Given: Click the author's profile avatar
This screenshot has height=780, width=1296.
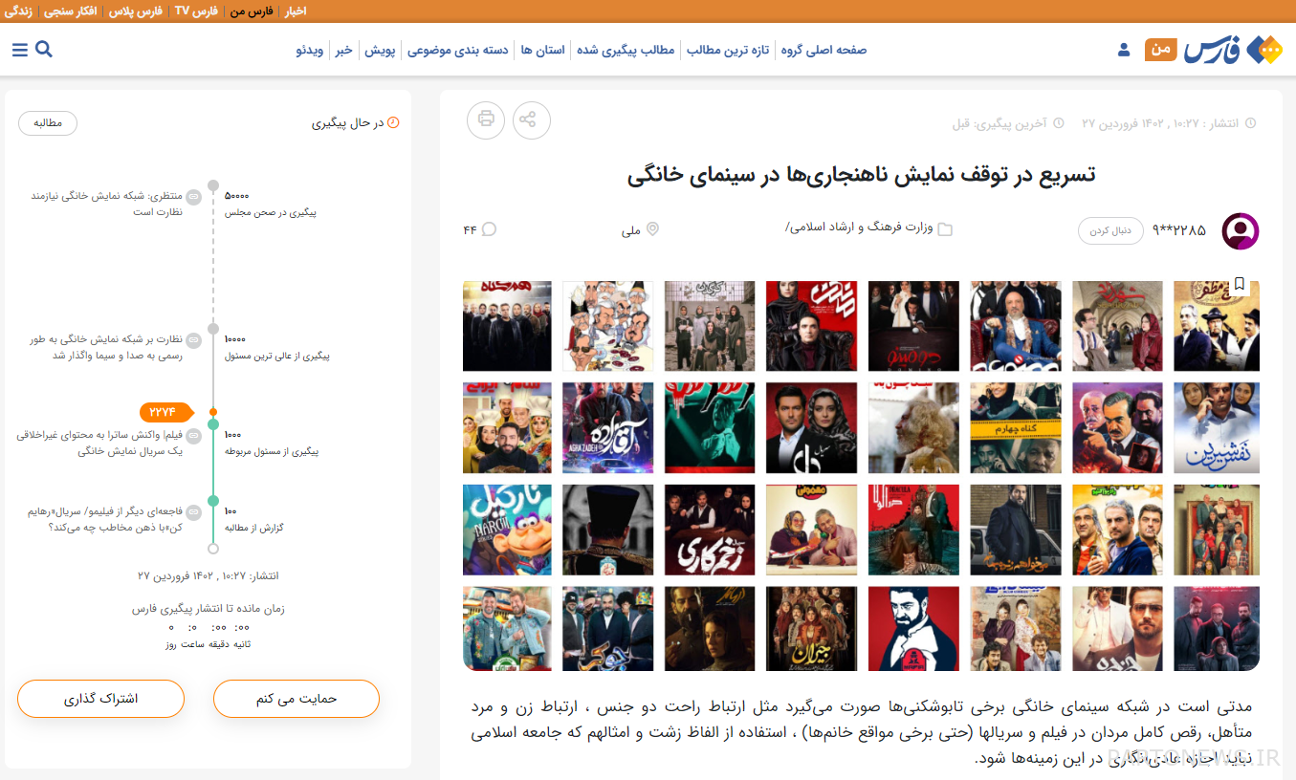Looking at the screenshot, I should coord(1241,230).
